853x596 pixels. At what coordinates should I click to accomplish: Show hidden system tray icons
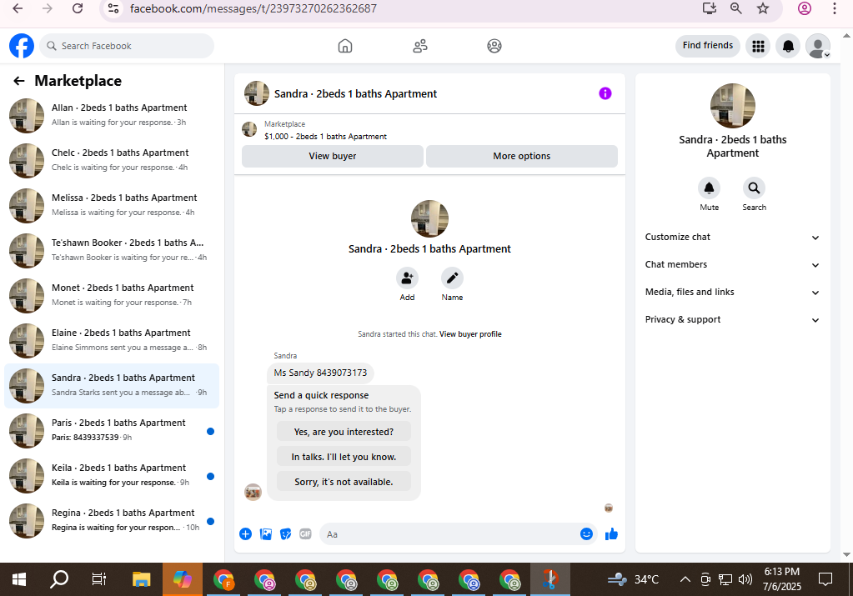tap(685, 579)
